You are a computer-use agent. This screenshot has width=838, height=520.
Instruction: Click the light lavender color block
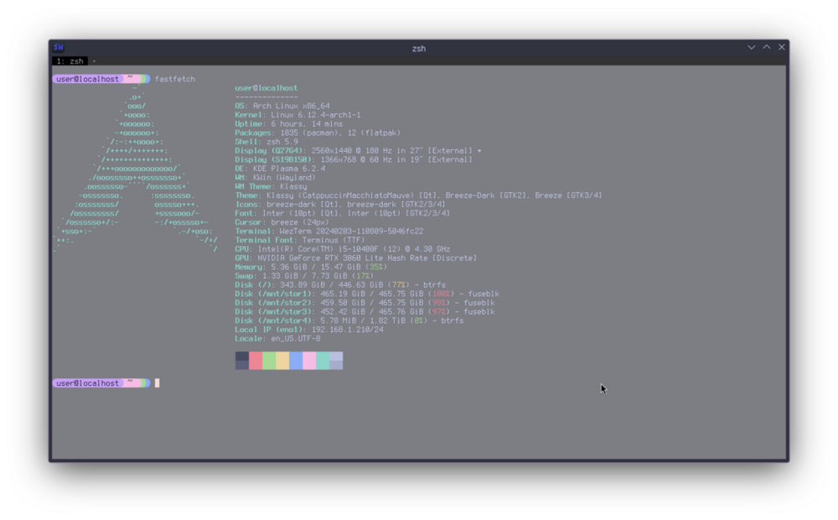(336, 361)
